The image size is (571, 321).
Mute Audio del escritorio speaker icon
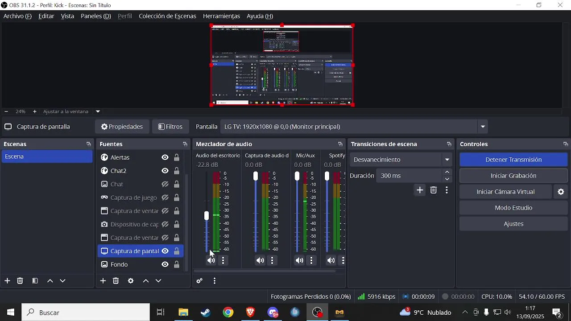point(211,261)
